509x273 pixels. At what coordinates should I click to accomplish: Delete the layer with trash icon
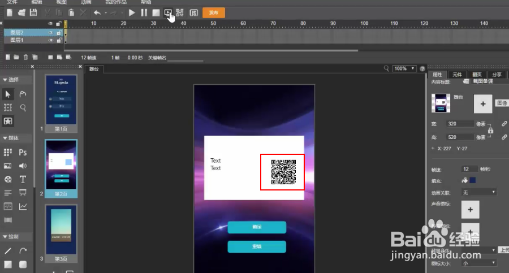click(x=25, y=57)
